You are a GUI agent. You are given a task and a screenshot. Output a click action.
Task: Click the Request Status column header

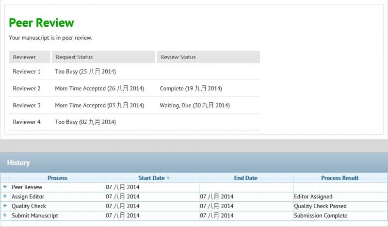point(74,57)
